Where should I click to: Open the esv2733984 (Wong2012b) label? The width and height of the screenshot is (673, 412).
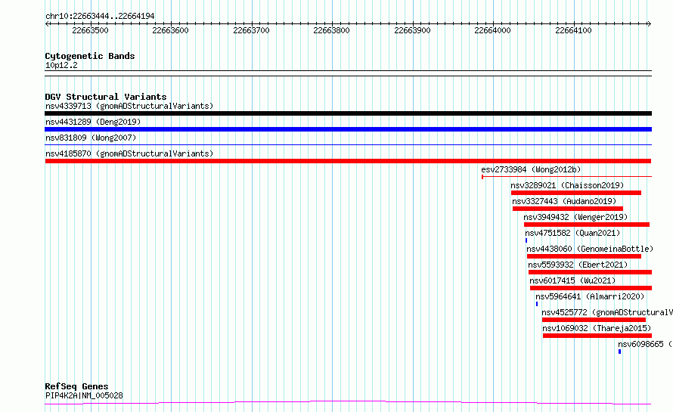point(531,169)
